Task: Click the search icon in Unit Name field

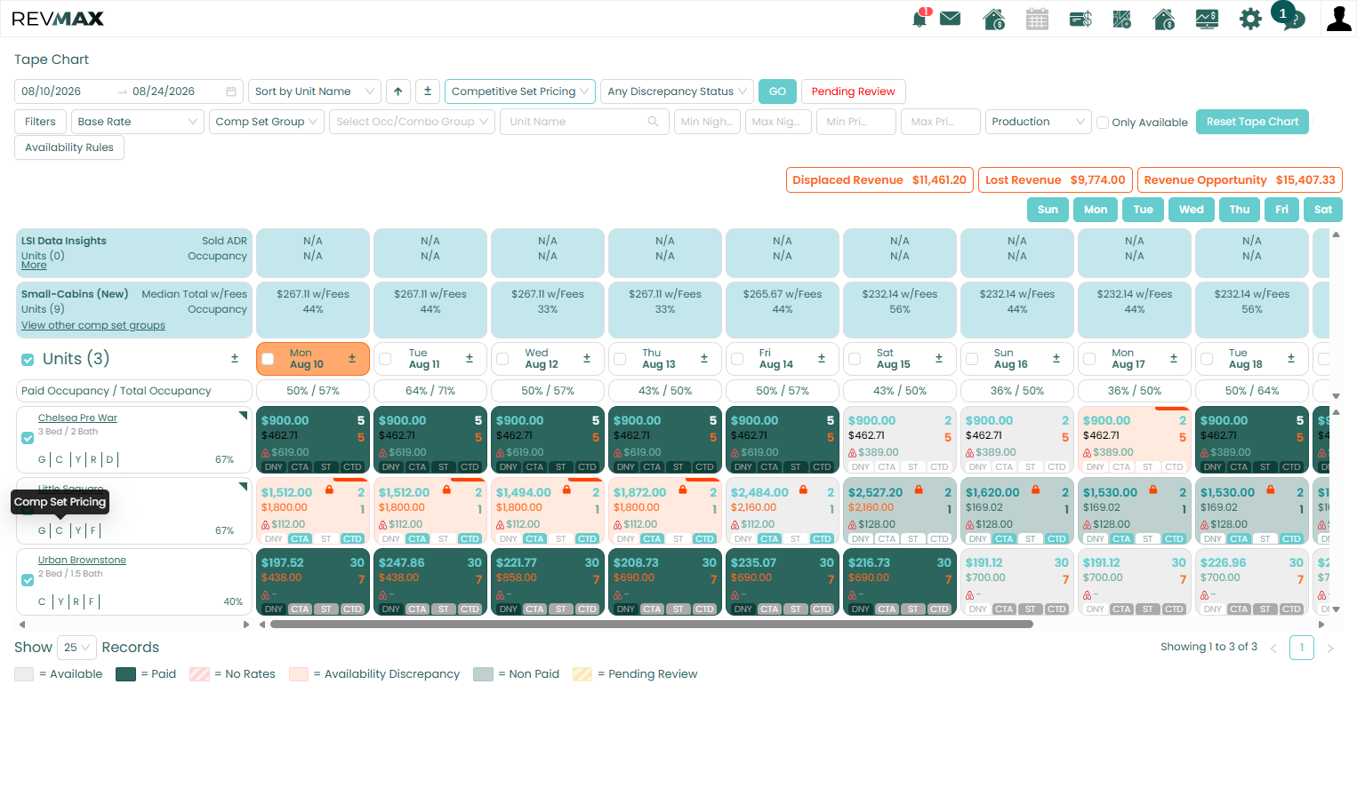Action: pyautogui.click(x=654, y=122)
